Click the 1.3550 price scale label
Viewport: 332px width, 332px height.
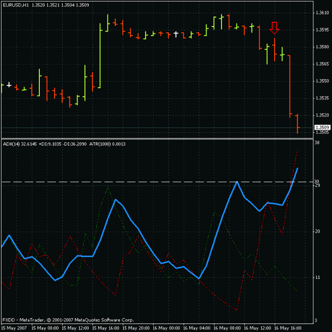[x=322, y=81]
